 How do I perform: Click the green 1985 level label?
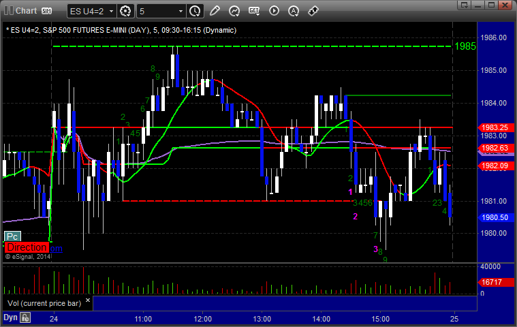tap(465, 46)
